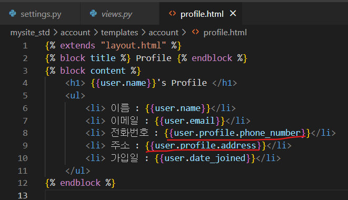Click the HTML icon in the breadcrumb
This screenshot has height=200, width=348.
click(195, 32)
